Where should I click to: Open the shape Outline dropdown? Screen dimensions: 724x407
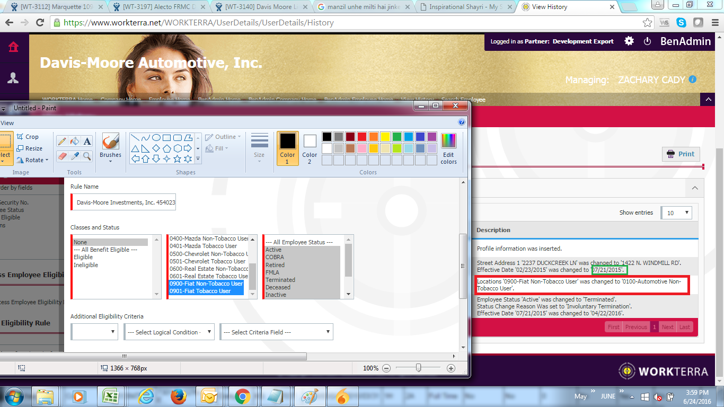(223, 137)
